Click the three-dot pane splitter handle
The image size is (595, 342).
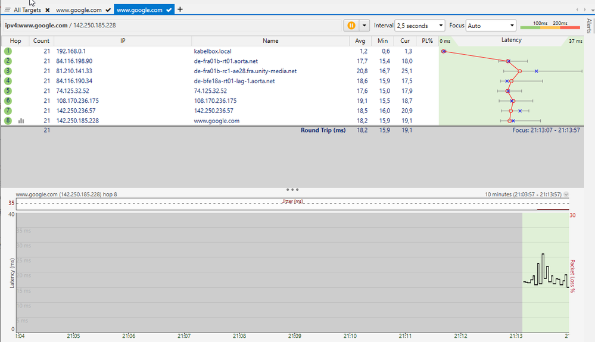pos(292,189)
